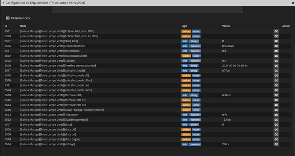Collapse the Configuration de l'équipement header arrow

click(x=3, y=3)
